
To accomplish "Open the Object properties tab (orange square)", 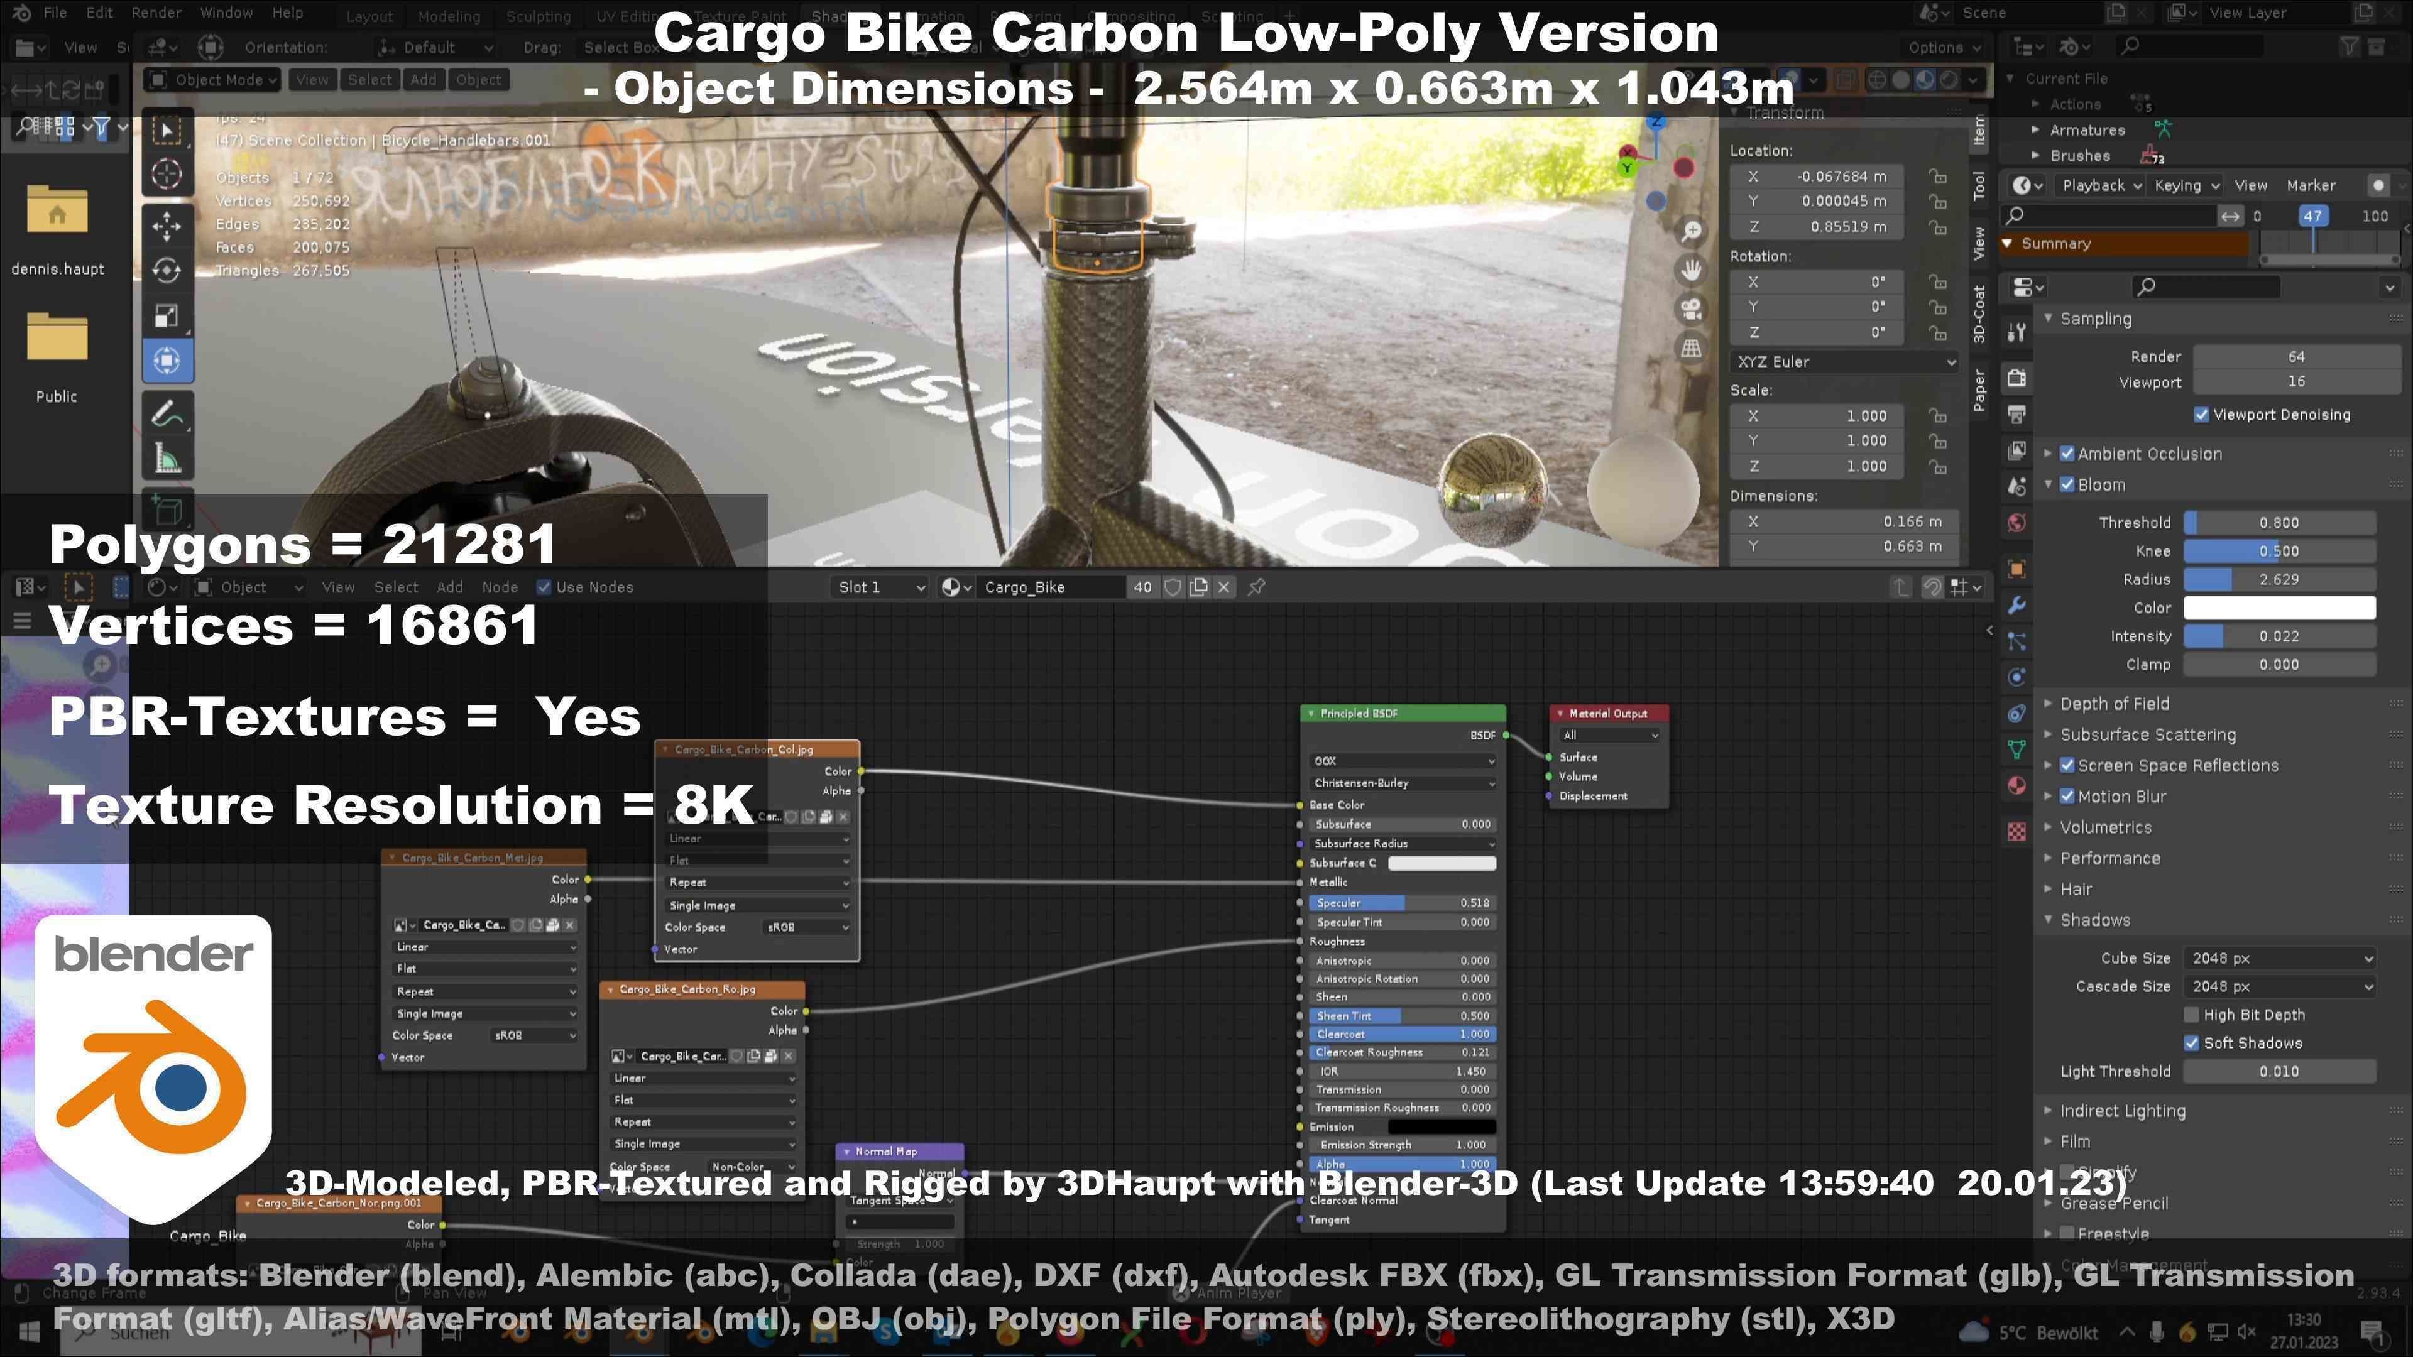I will point(2016,569).
